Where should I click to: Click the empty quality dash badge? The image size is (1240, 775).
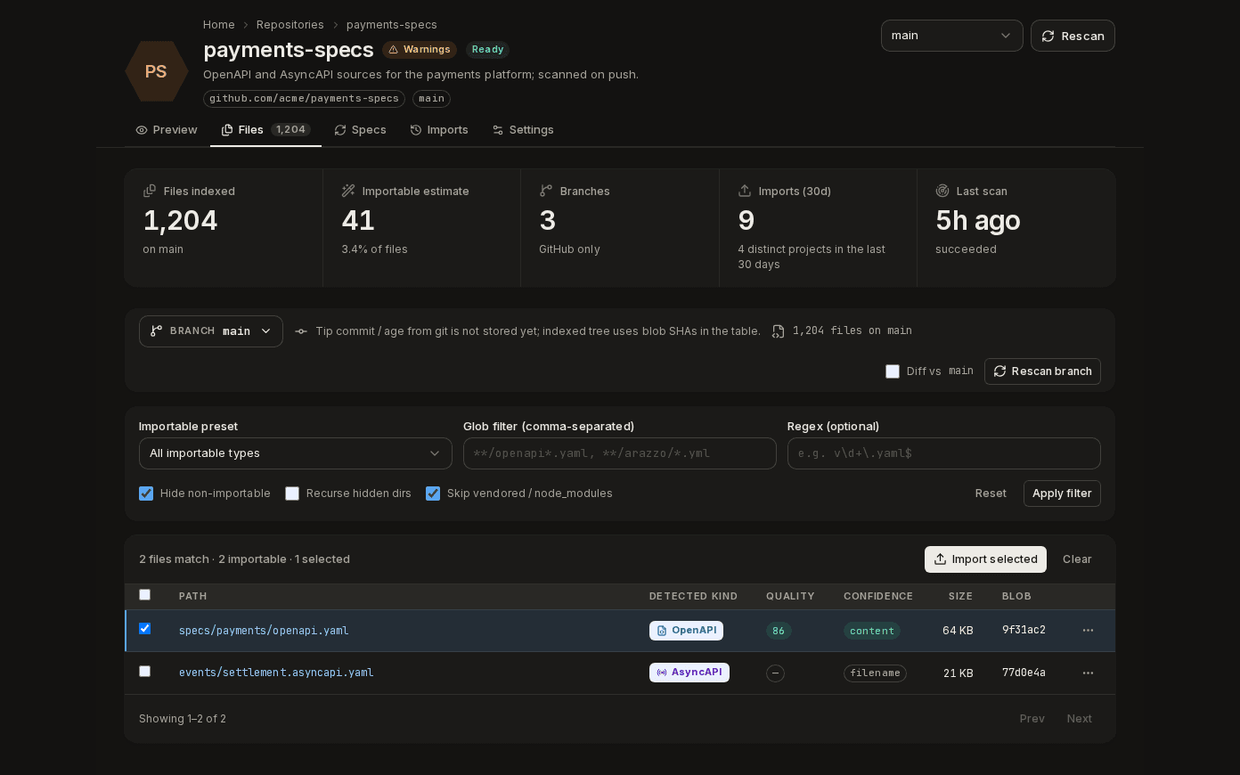pyautogui.click(x=775, y=673)
